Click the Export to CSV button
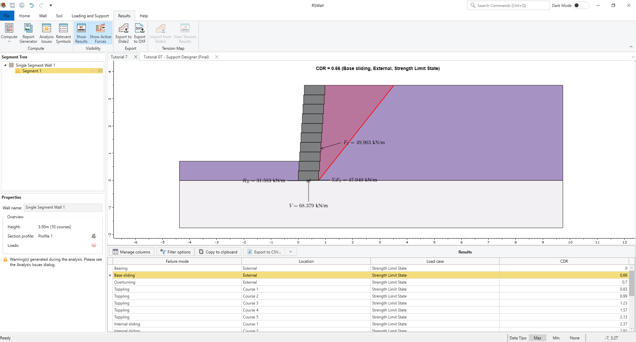Viewport: 636px width, 342px height. click(264, 252)
